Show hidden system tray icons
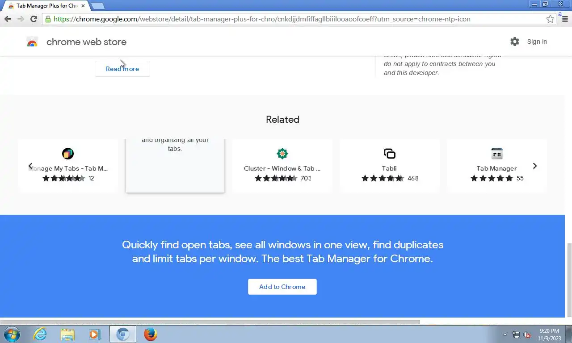Image resolution: width=572 pixels, height=343 pixels. [505, 335]
